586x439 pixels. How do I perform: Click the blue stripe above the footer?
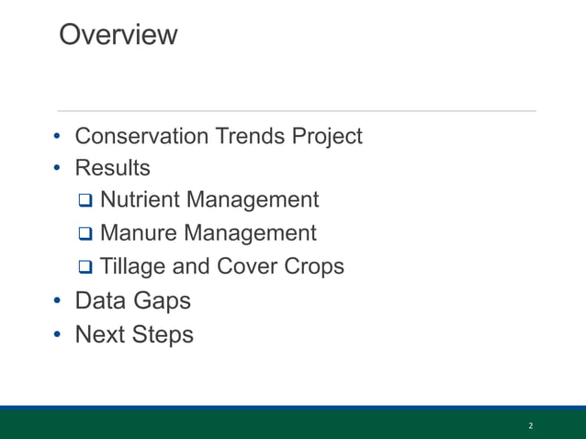tap(293, 408)
